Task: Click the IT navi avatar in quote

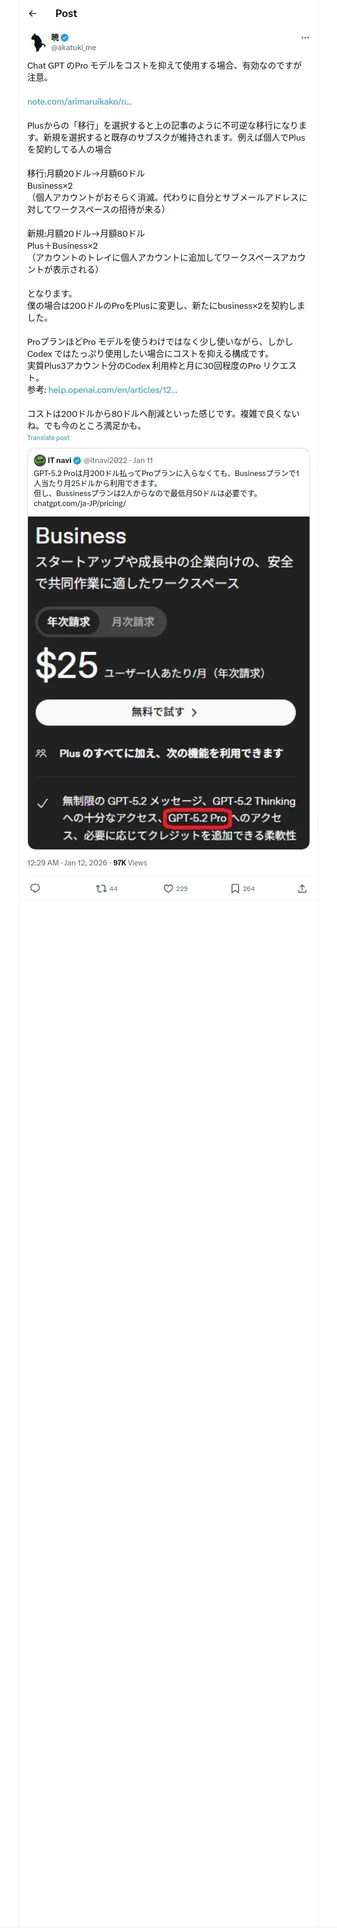Action: coord(40,460)
